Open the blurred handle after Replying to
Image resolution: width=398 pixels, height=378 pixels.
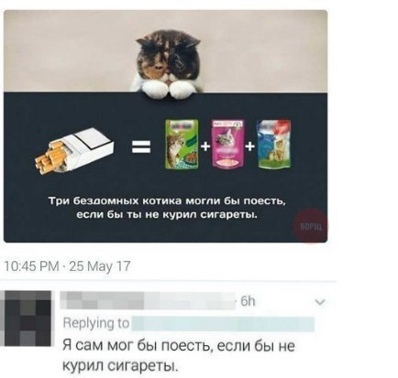click(223, 324)
